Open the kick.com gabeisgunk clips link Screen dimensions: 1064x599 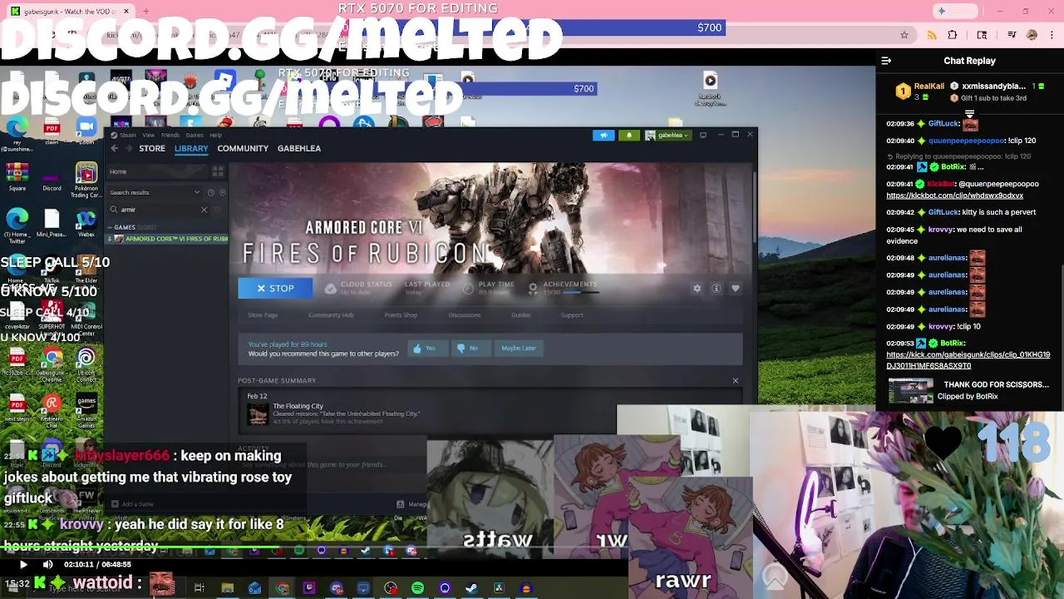[x=968, y=360]
